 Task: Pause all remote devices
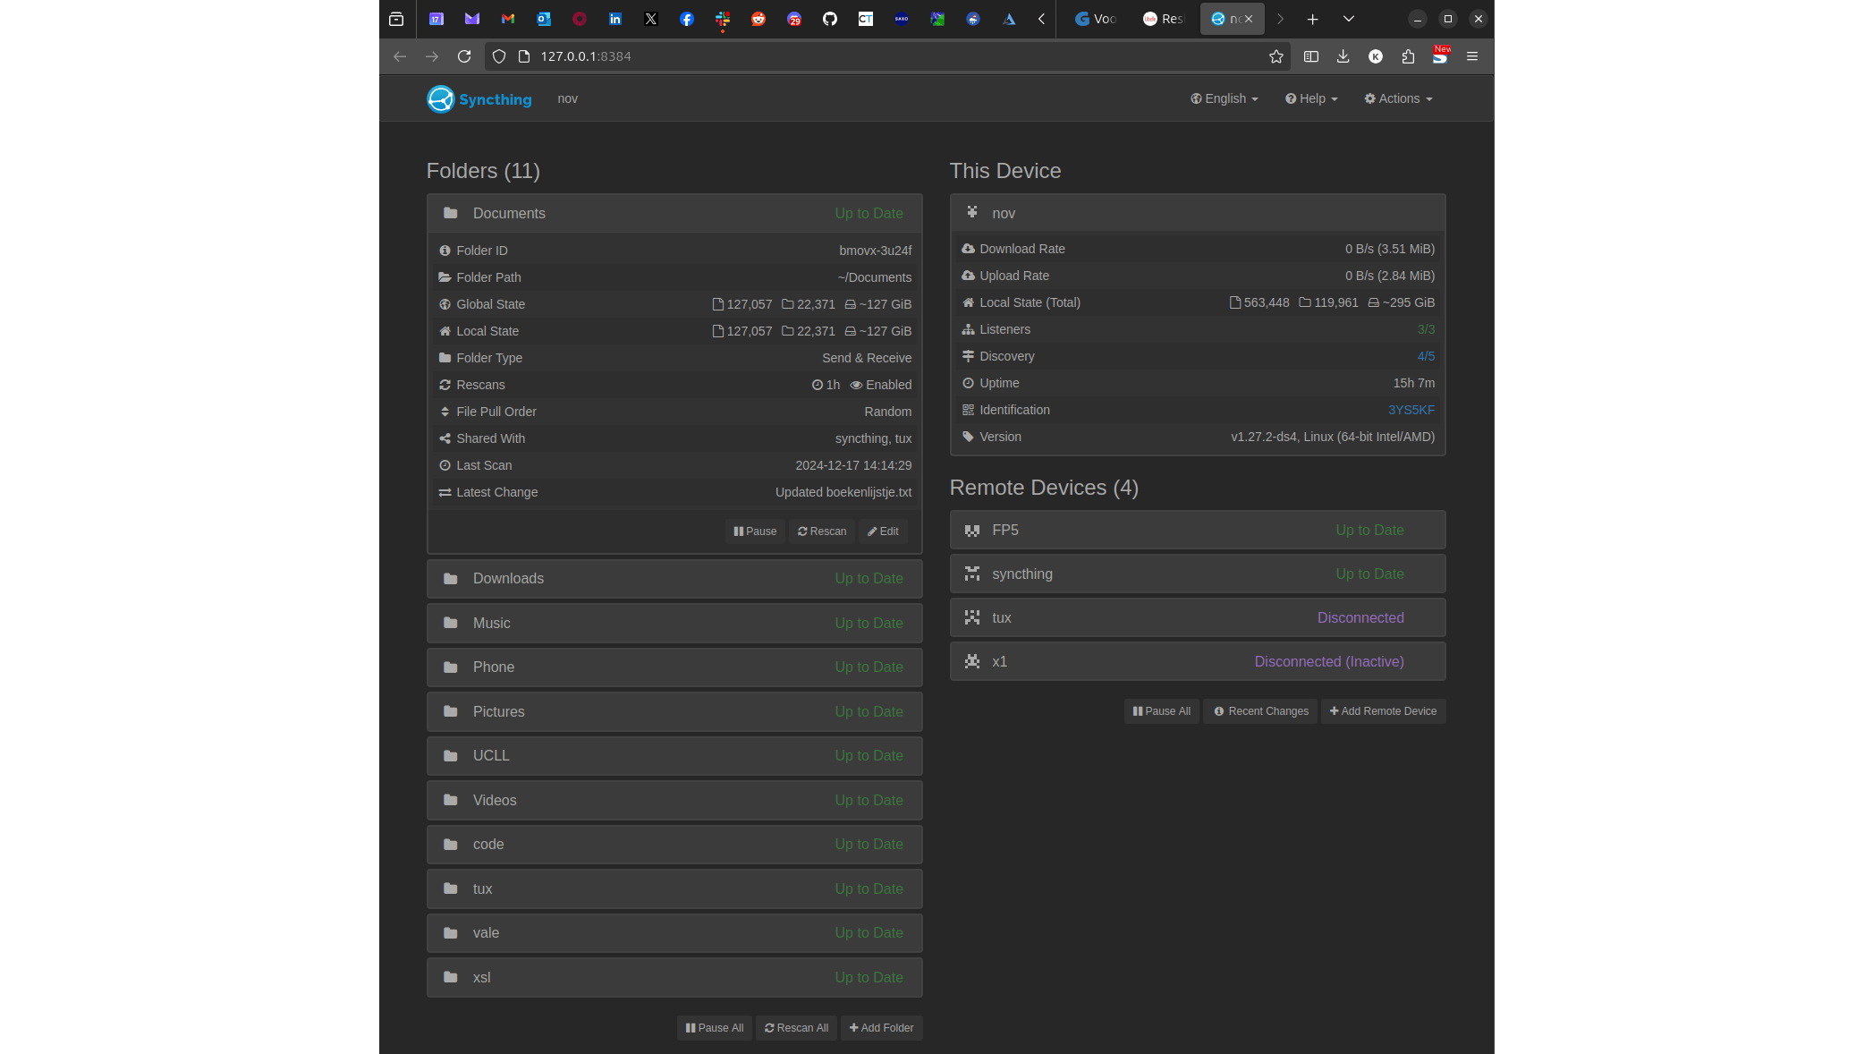(1161, 711)
